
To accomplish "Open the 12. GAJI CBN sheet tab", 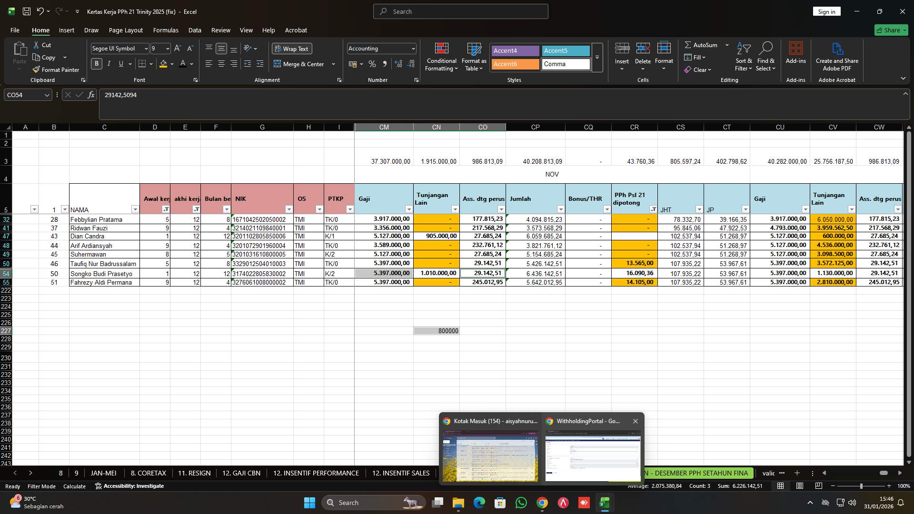I will [x=241, y=473].
